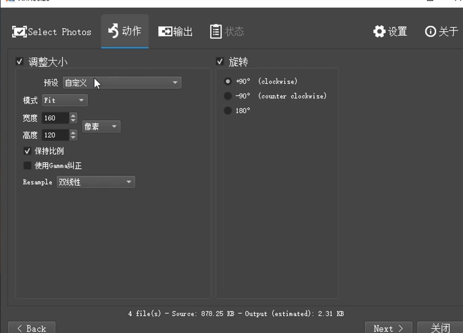
Task: Increase 宽度 with the up arrow
Action: 73,115
